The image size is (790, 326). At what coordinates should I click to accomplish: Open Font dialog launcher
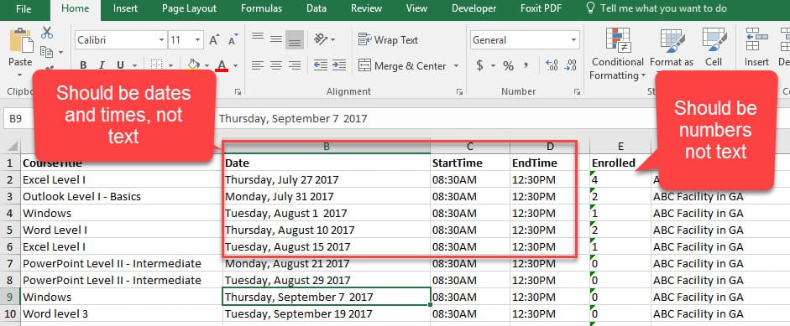(238, 91)
